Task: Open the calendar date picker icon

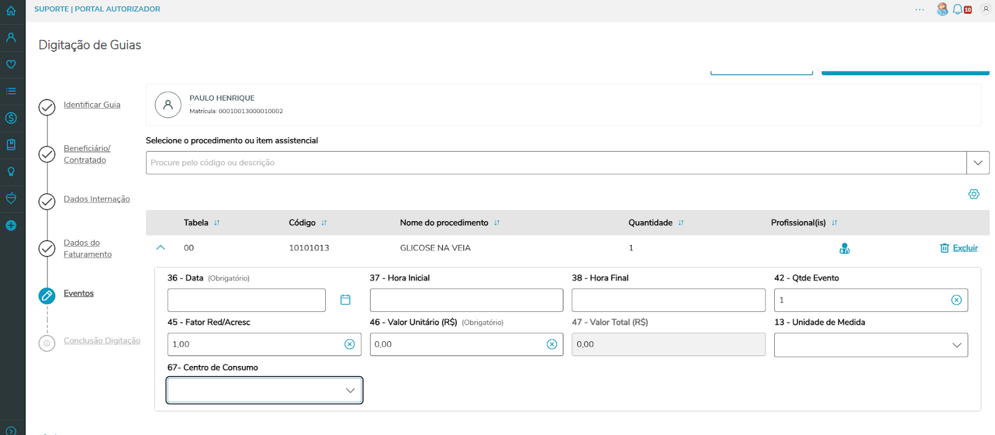Action: [x=346, y=300]
